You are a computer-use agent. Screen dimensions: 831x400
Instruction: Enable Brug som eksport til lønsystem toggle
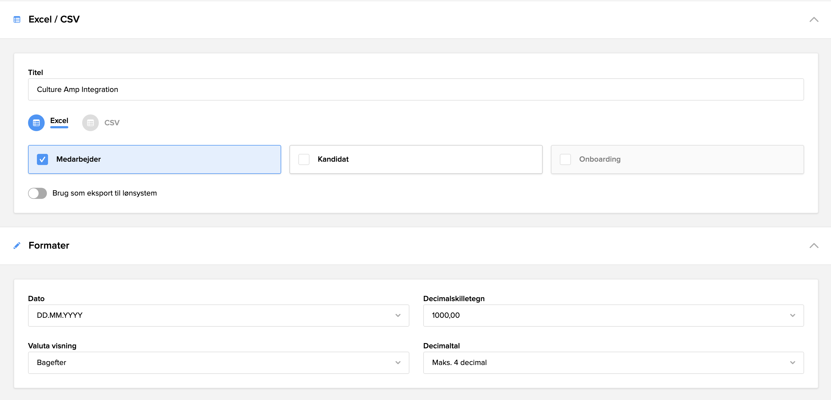[37, 193]
